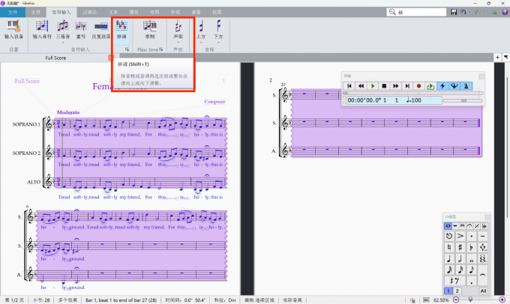Select the eighth note on the keypad
510x304 pixels.
point(471,270)
